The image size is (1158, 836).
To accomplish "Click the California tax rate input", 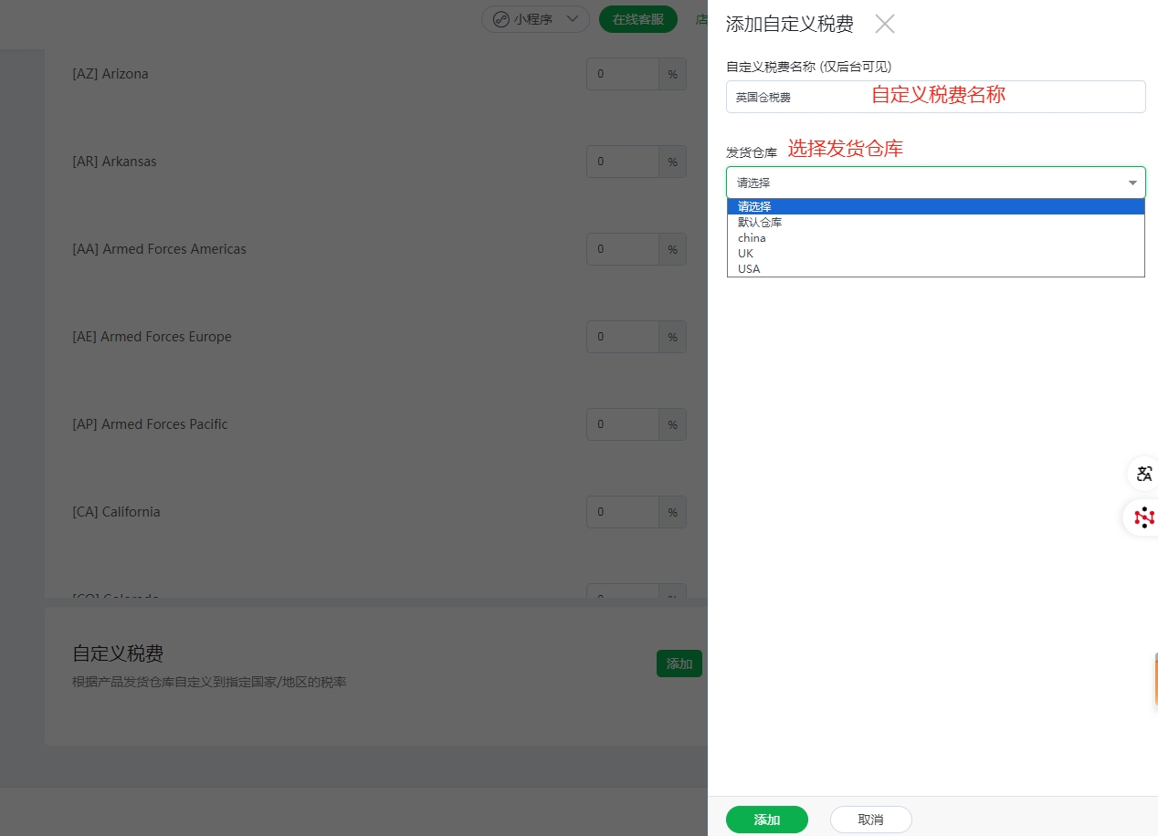I will point(623,512).
